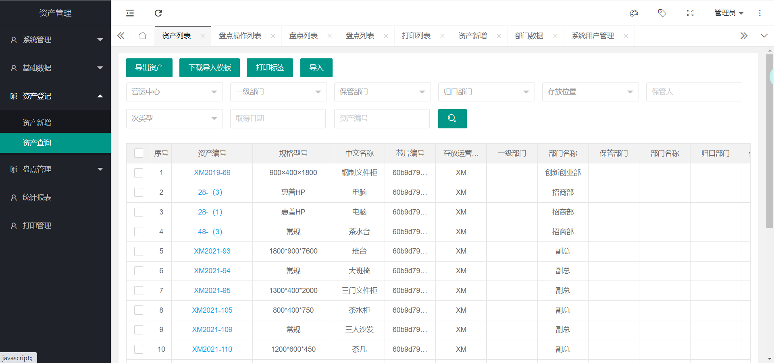Image resolution: width=774 pixels, height=363 pixels.
Task: Open the 一级部门 dropdown filter
Action: click(279, 92)
